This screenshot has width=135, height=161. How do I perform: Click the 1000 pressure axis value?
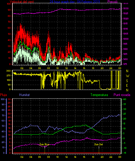126,39
